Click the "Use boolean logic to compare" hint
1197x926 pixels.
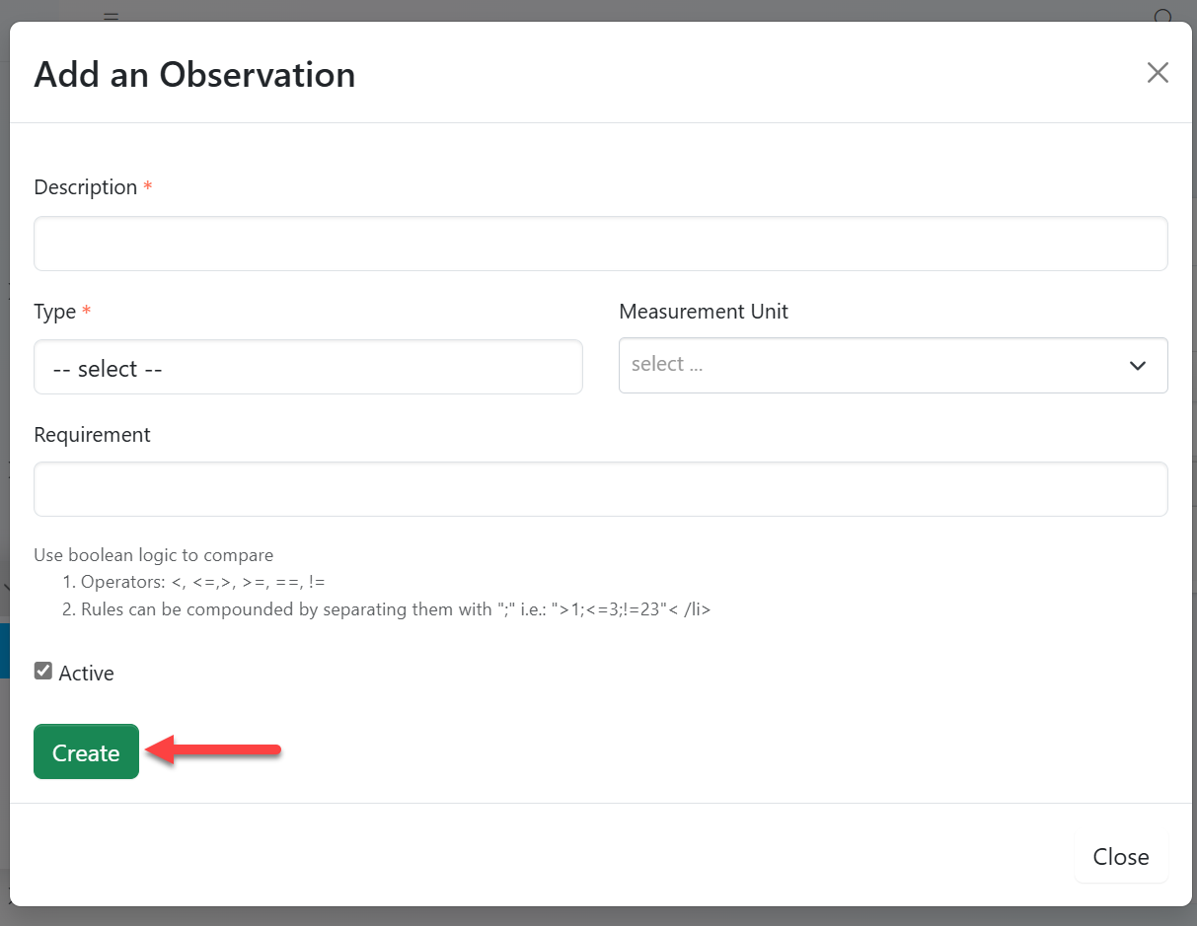coord(154,555)
